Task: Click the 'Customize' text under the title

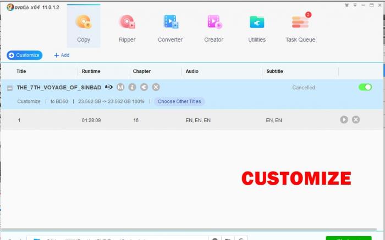Action: coord(29,101)
